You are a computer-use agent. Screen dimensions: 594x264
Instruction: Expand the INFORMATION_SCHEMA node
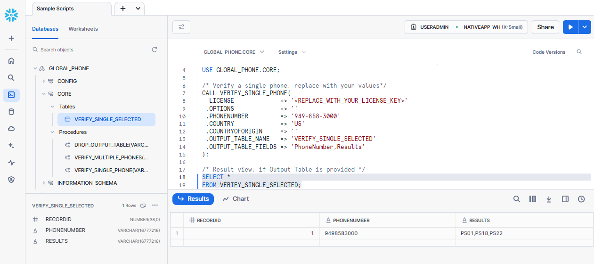click(x=43, y=183)
